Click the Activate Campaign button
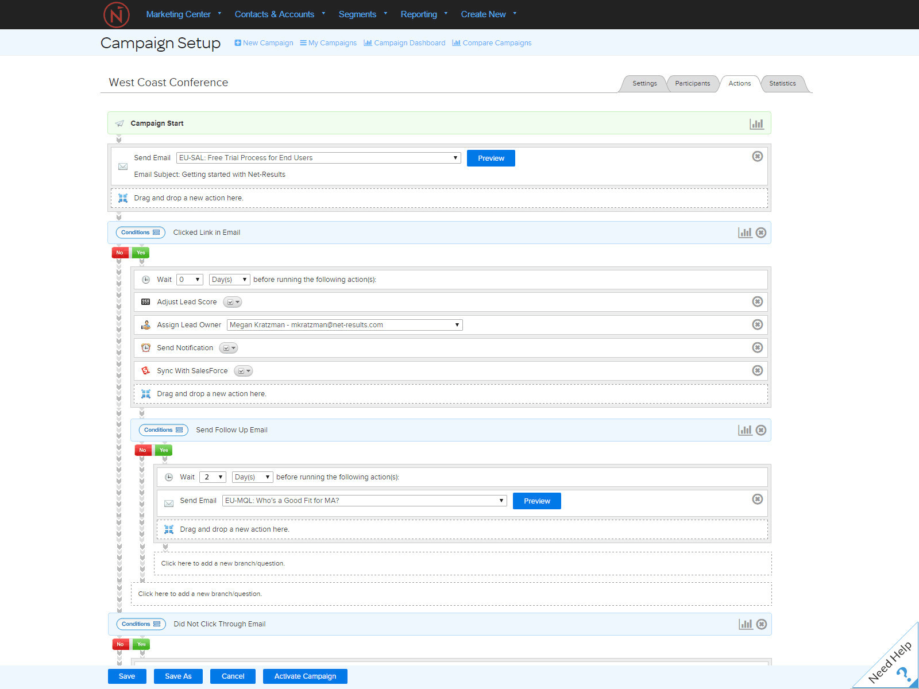The height and width of the screenshot is (689, 919). coord(305,676)
